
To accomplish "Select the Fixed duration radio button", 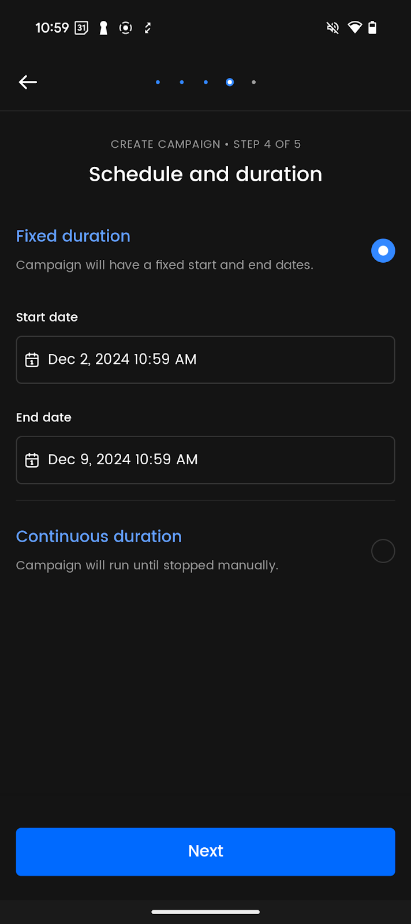I will [x=383, y=251].
